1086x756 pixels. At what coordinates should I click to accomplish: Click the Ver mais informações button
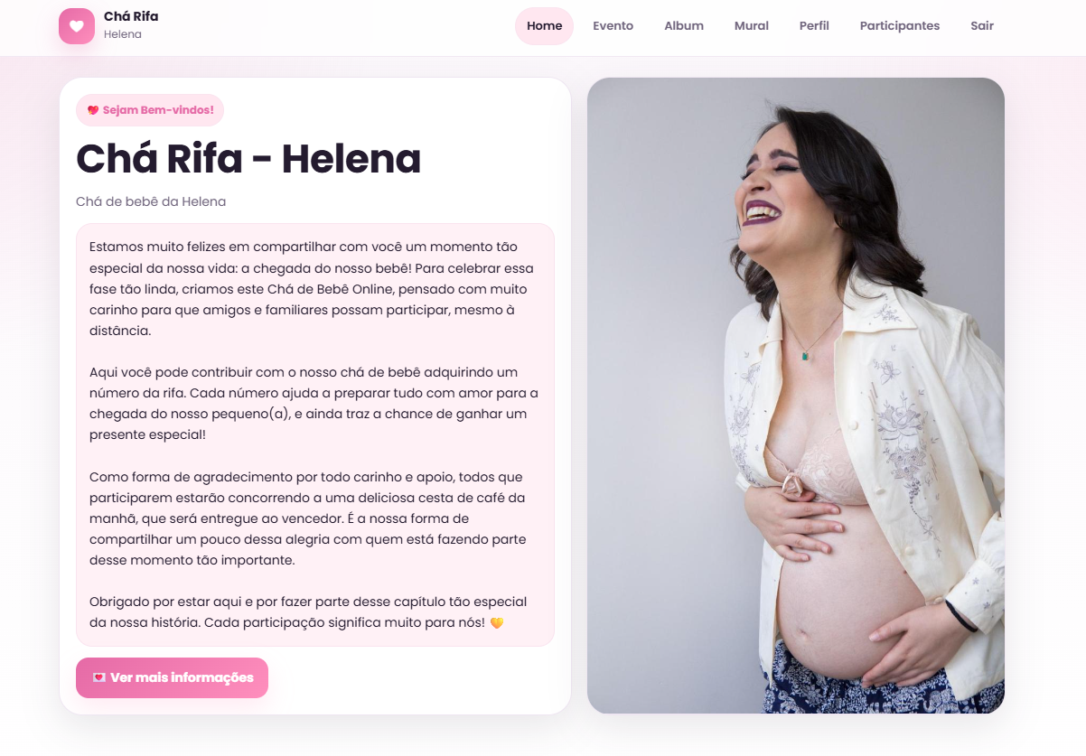point(172,677)
